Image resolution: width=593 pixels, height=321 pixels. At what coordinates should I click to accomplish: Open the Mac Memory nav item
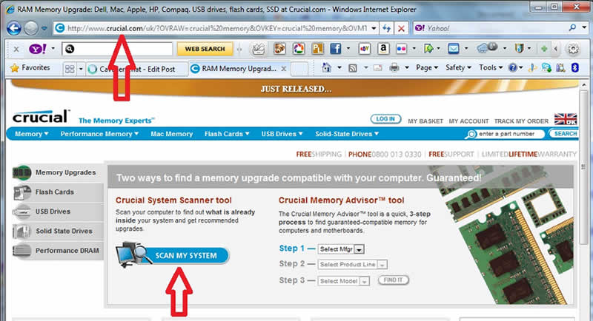tap(172, 134)
